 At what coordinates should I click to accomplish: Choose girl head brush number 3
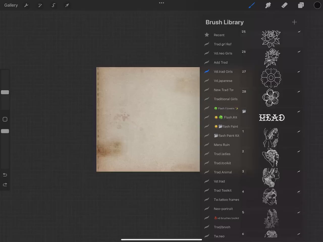pos(271,178)
